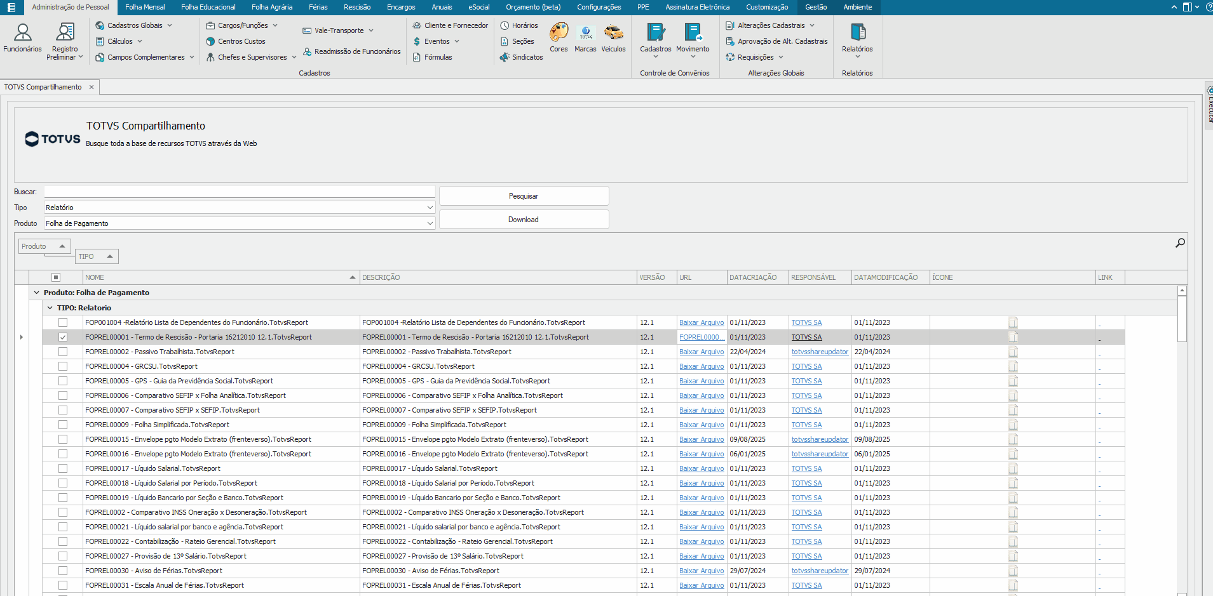
Task: Check the FOPREL00004 GRCSU checkbox
Action: click(x=63, y=366)
